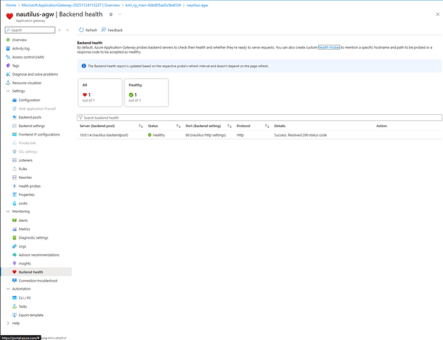Open the kml_rg_main resource group breadcrumb
Viewport: 443px width, 340px height.
[153, 5]
